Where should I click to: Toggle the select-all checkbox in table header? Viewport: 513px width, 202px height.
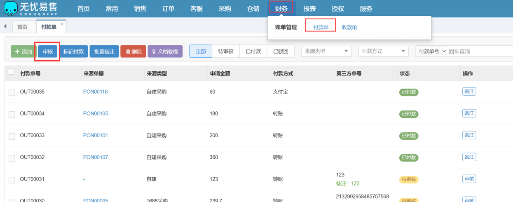(x=12, y=72)
